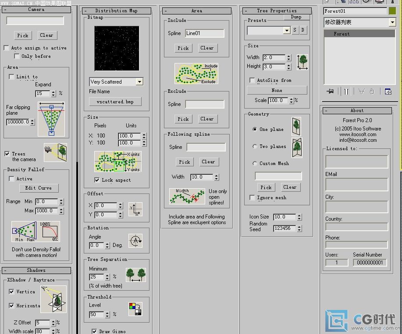Click the show end result toggle icon
This screenshot has width=402, height=334.
[x=346, y=91]
